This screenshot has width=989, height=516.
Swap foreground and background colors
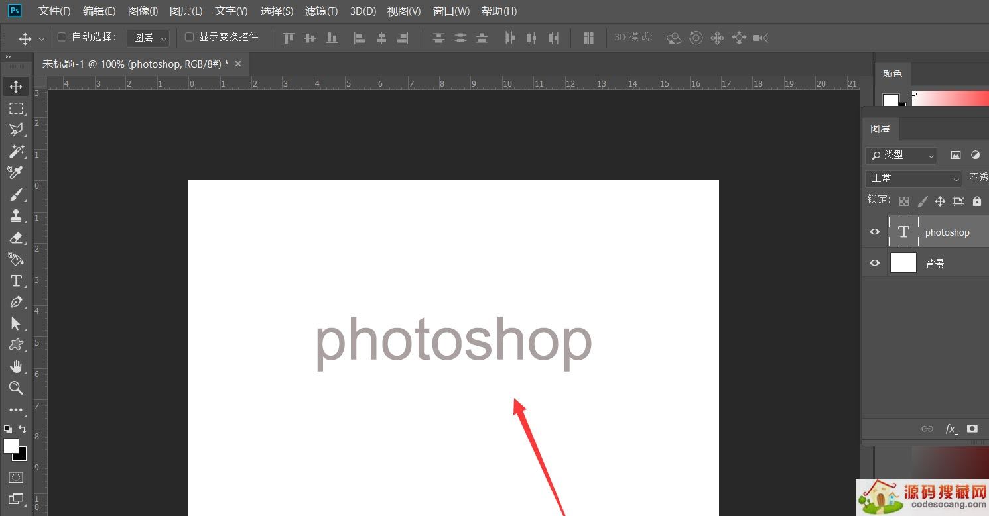pos(23,429)
